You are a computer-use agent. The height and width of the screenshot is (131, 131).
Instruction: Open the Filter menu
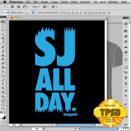74,2
